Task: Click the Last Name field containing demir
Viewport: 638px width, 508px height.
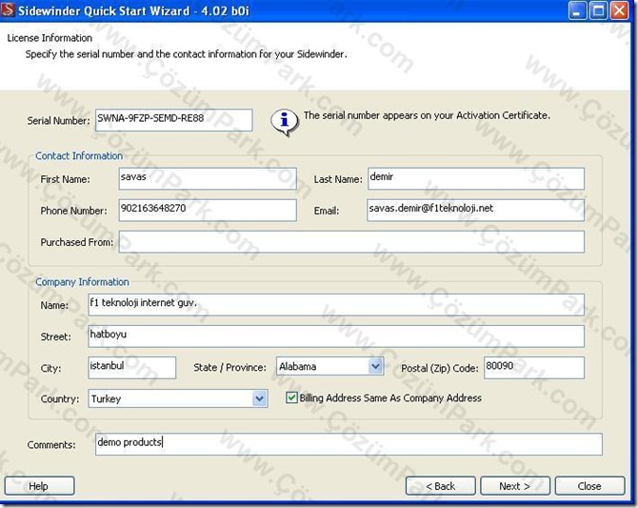Action: (x=476, y=178)
